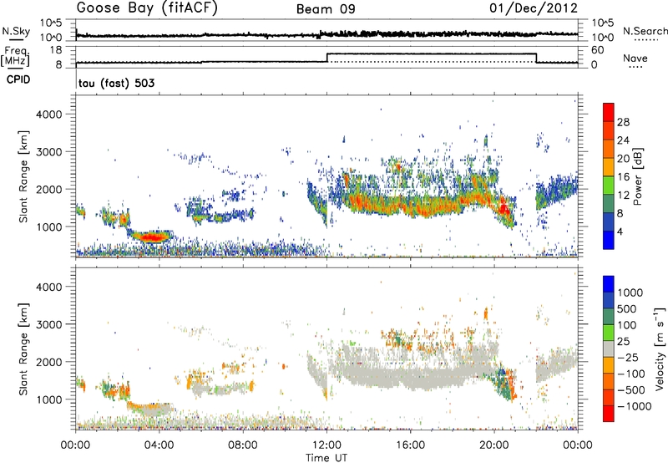Click the '20:00' time axis tick label
Screen dimensions: 668x463
click(493, 445)
